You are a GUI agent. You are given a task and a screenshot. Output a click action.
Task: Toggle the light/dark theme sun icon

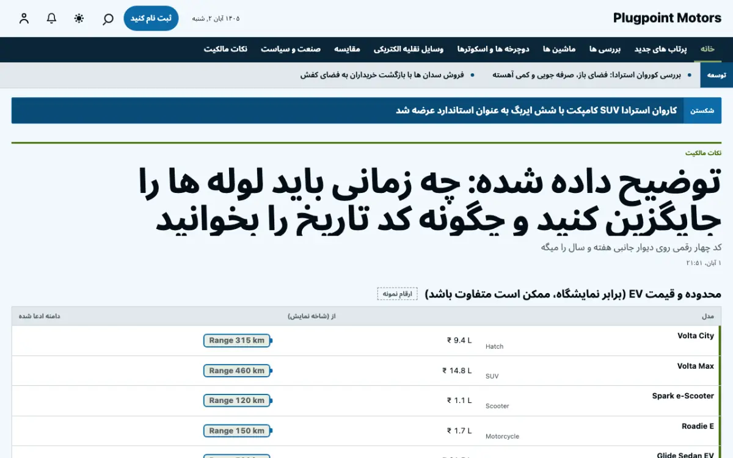(79, 18)
